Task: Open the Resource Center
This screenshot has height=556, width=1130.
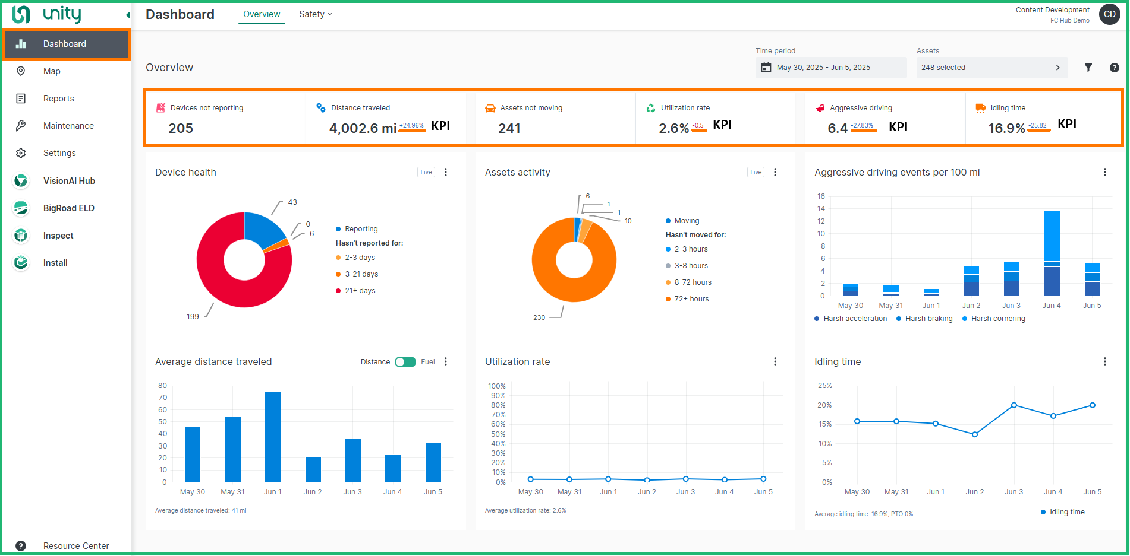Action: pyautogui.click(x=76, y=545)
